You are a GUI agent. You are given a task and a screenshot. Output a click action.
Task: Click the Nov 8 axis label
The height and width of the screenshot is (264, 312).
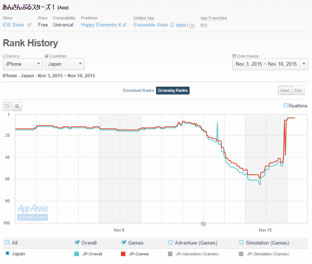(119, 230)
